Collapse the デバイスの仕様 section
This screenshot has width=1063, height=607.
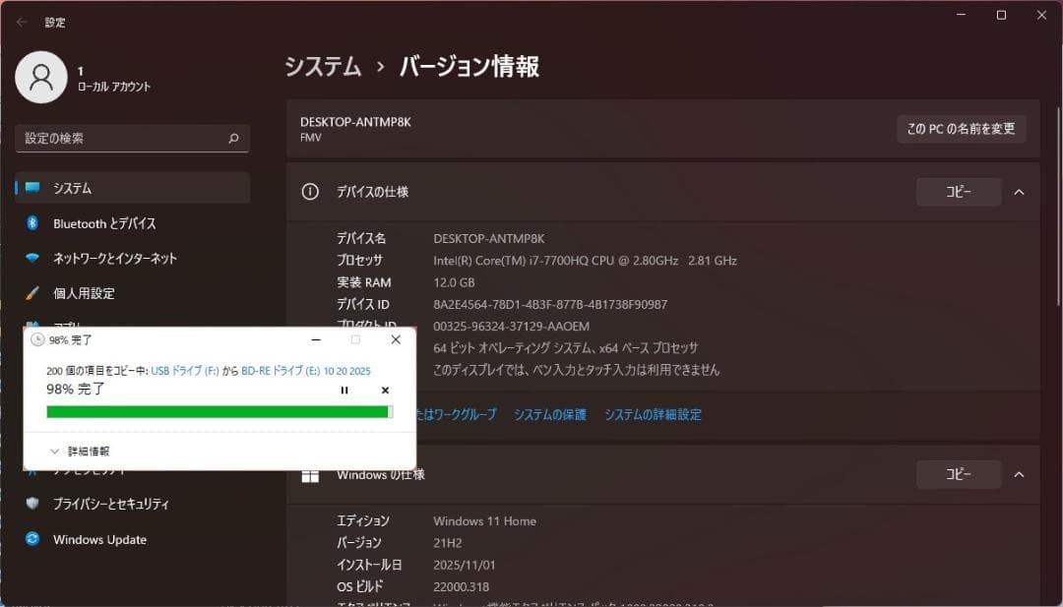1020,192
